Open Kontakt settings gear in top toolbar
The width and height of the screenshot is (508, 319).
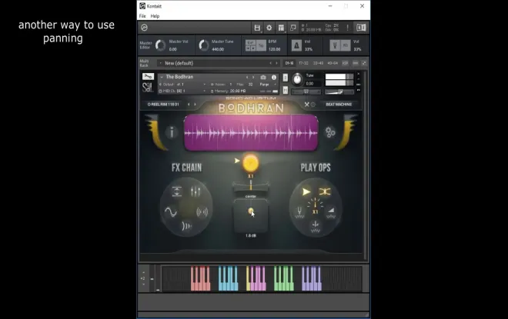click(x=269, y=28)
